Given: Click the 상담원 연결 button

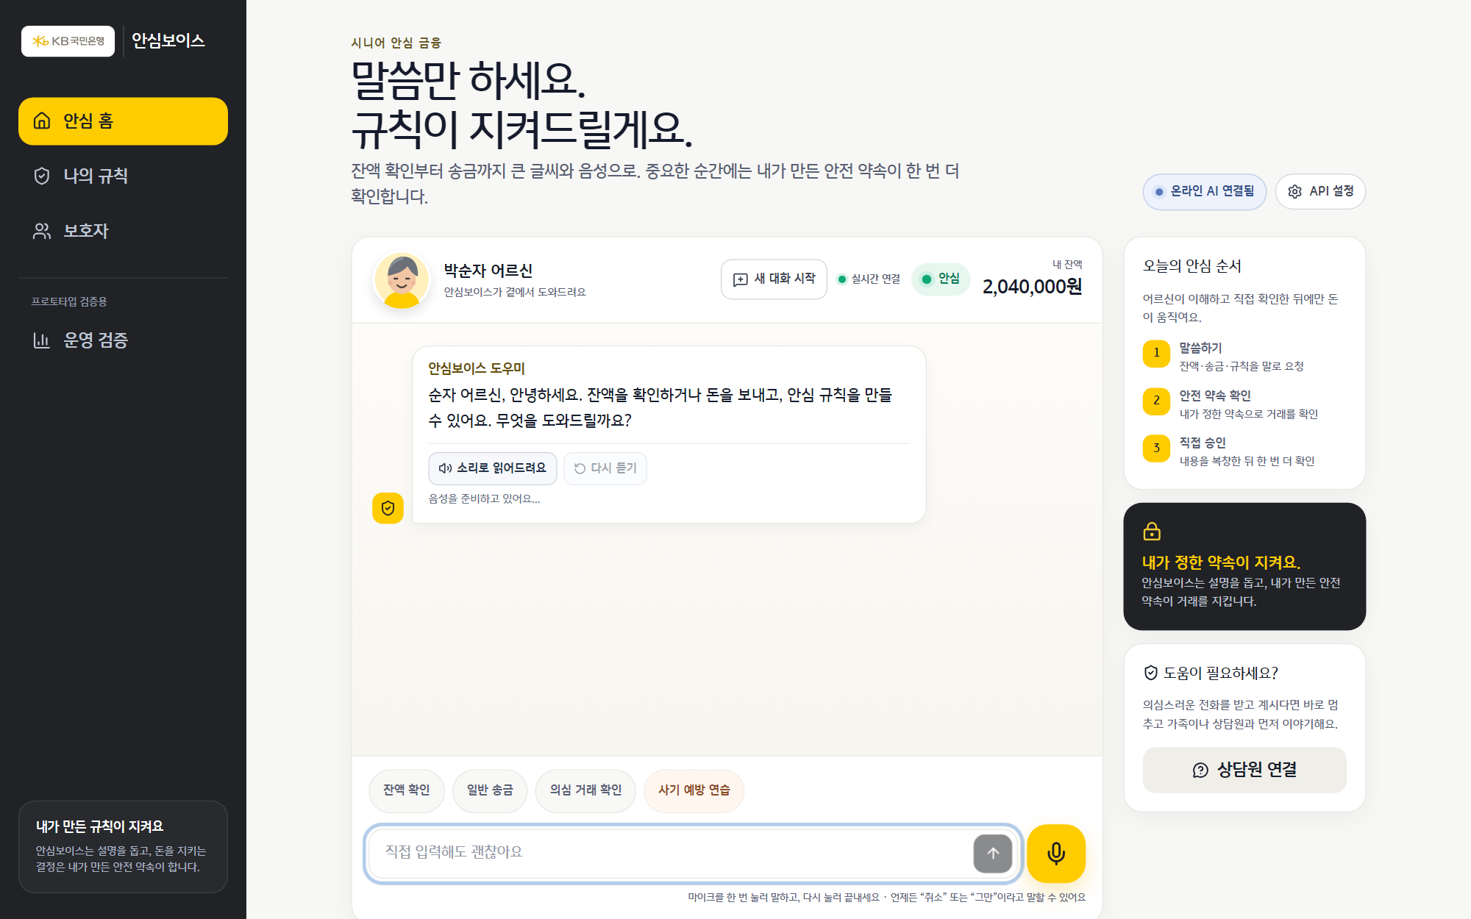Looking at the screenshot, I should coord(1244,770).
